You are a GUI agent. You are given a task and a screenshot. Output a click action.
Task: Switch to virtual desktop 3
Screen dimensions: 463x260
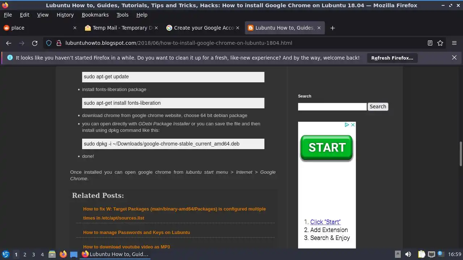(x=33, y=254)
